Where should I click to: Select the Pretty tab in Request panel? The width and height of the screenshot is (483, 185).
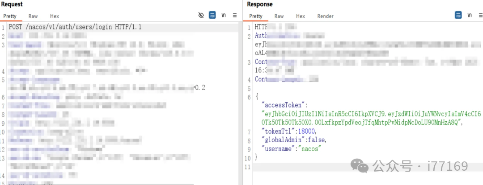[10, 16]
